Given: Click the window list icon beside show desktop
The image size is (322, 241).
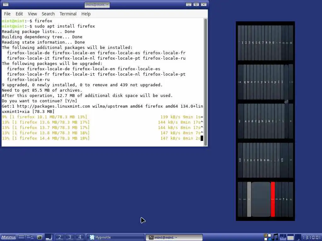Looking at the screenshot, I should tap(30, 237).
